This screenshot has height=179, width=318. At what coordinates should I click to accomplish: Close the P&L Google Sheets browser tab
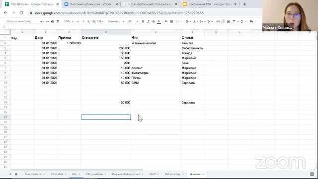point(58,4)
